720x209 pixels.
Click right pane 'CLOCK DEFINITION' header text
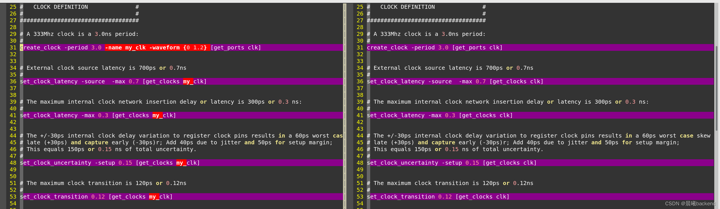pyautogui.click(x=407, y=7)
